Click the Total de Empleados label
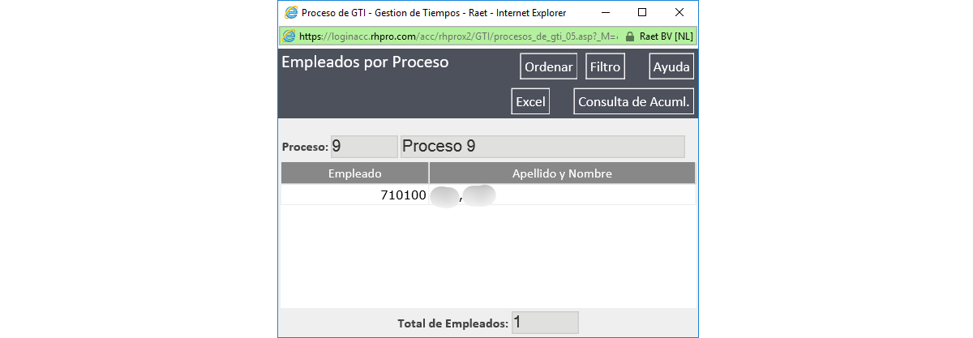 [x=452, y=323]
